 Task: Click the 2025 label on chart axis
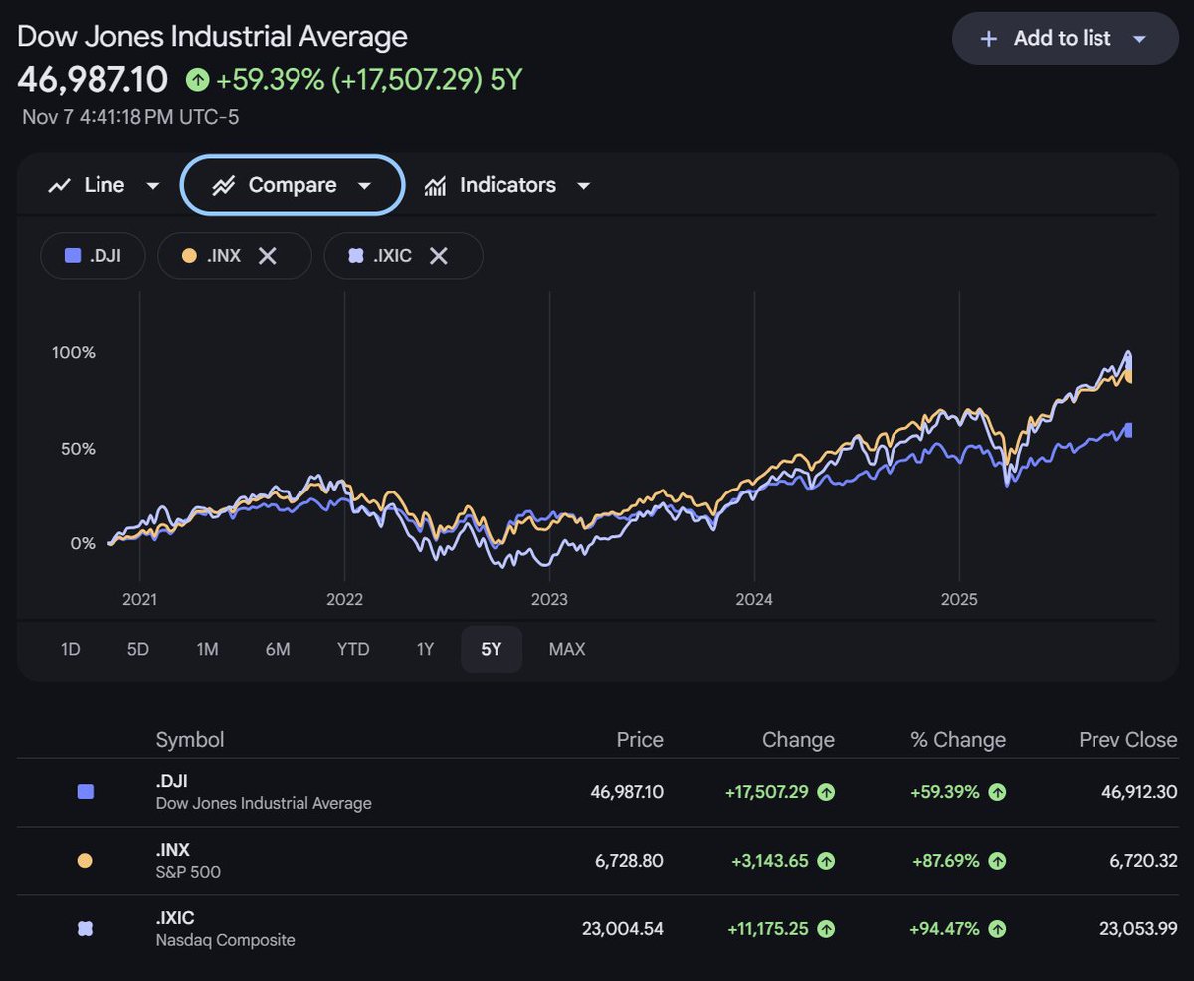pyautogui.click(x=959, y=599)
